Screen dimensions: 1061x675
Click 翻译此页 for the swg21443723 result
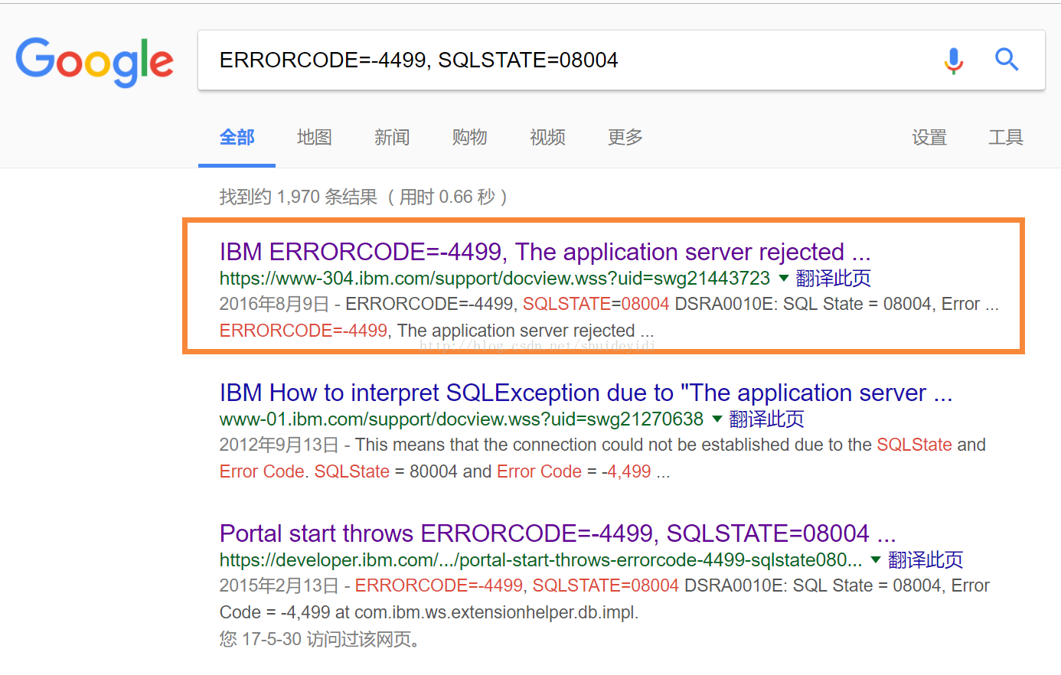pyautogui.click(x=833, y=278)
